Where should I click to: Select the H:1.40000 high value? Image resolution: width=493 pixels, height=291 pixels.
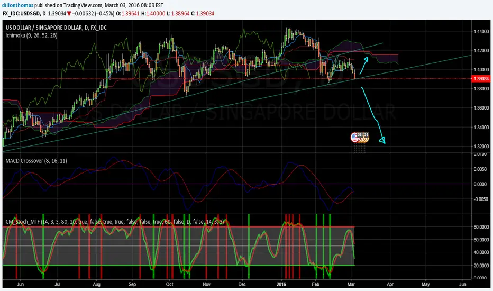pos(153,14)
